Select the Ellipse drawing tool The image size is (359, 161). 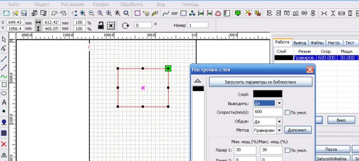(4, 93)
